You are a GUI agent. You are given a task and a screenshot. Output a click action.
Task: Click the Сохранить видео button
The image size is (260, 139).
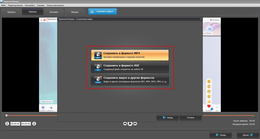tap(102, 12)
